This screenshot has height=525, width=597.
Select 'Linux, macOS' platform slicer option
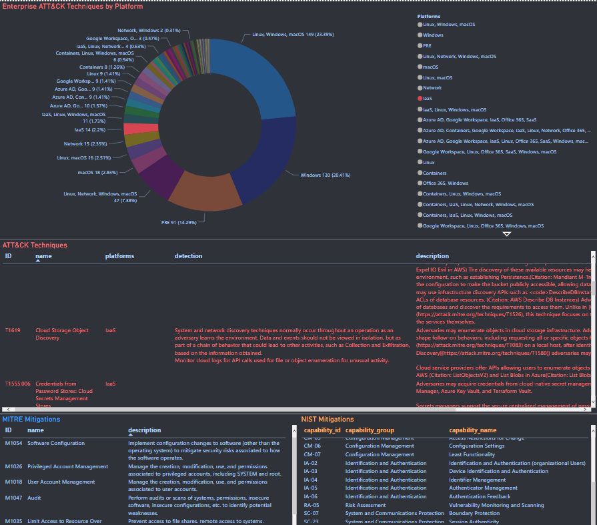435,77
